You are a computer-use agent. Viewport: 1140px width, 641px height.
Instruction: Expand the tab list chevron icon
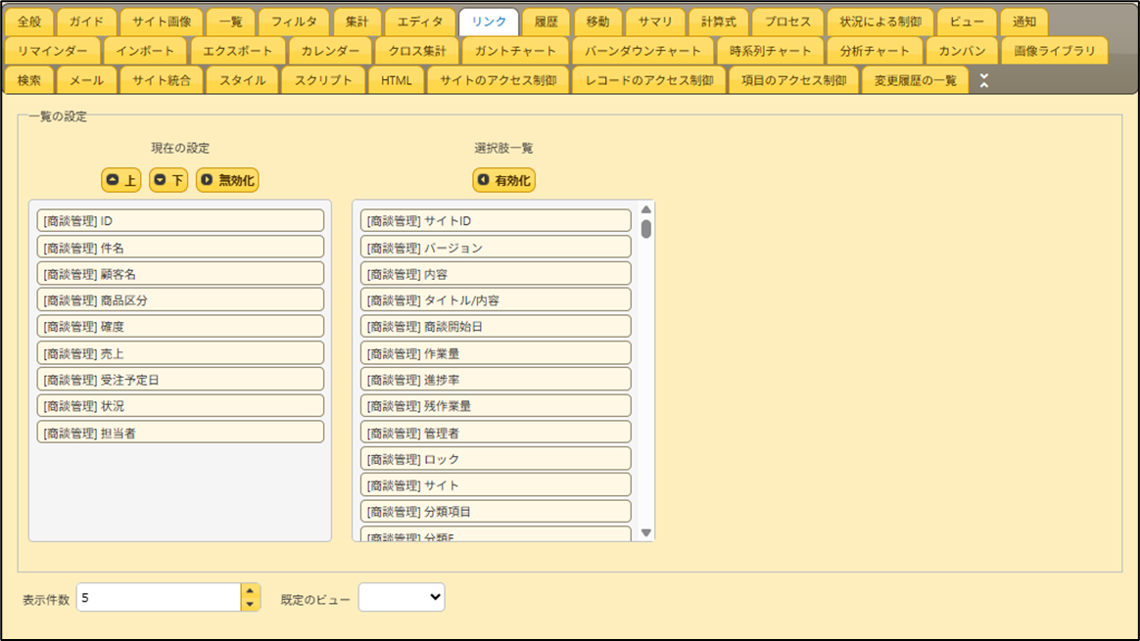tap(984, 81)
